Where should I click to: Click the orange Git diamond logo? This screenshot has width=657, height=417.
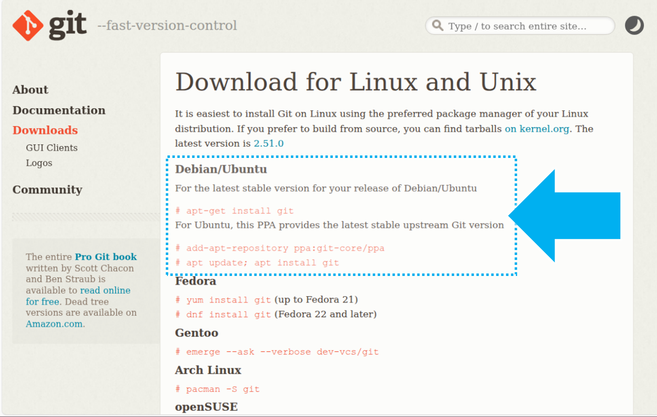(28, 25)
